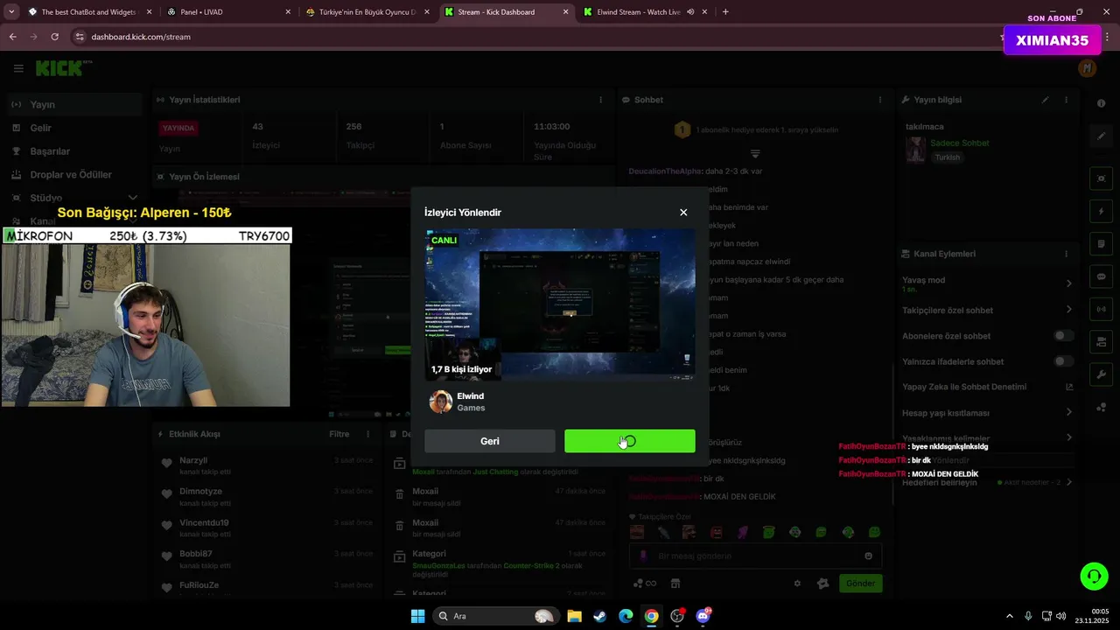
Task: Reload the page
Action: [x=54, y=37]
